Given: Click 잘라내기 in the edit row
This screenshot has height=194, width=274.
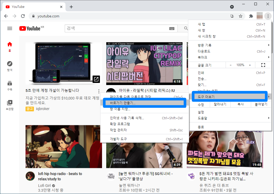Looking at the screenshot, I should point(220,105).
